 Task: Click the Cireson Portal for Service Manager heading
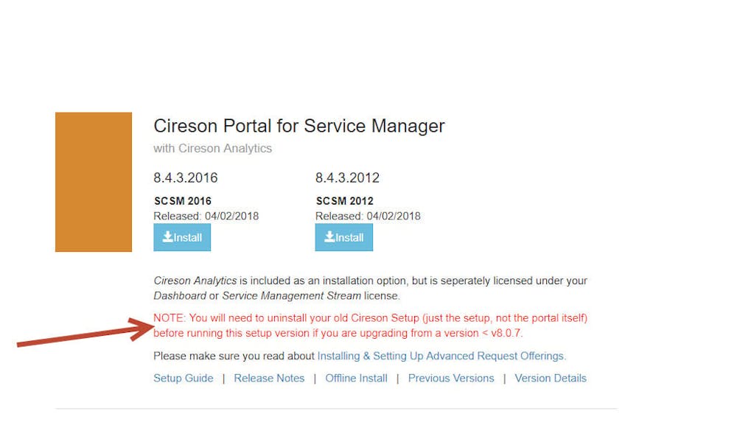click(299, 126)
